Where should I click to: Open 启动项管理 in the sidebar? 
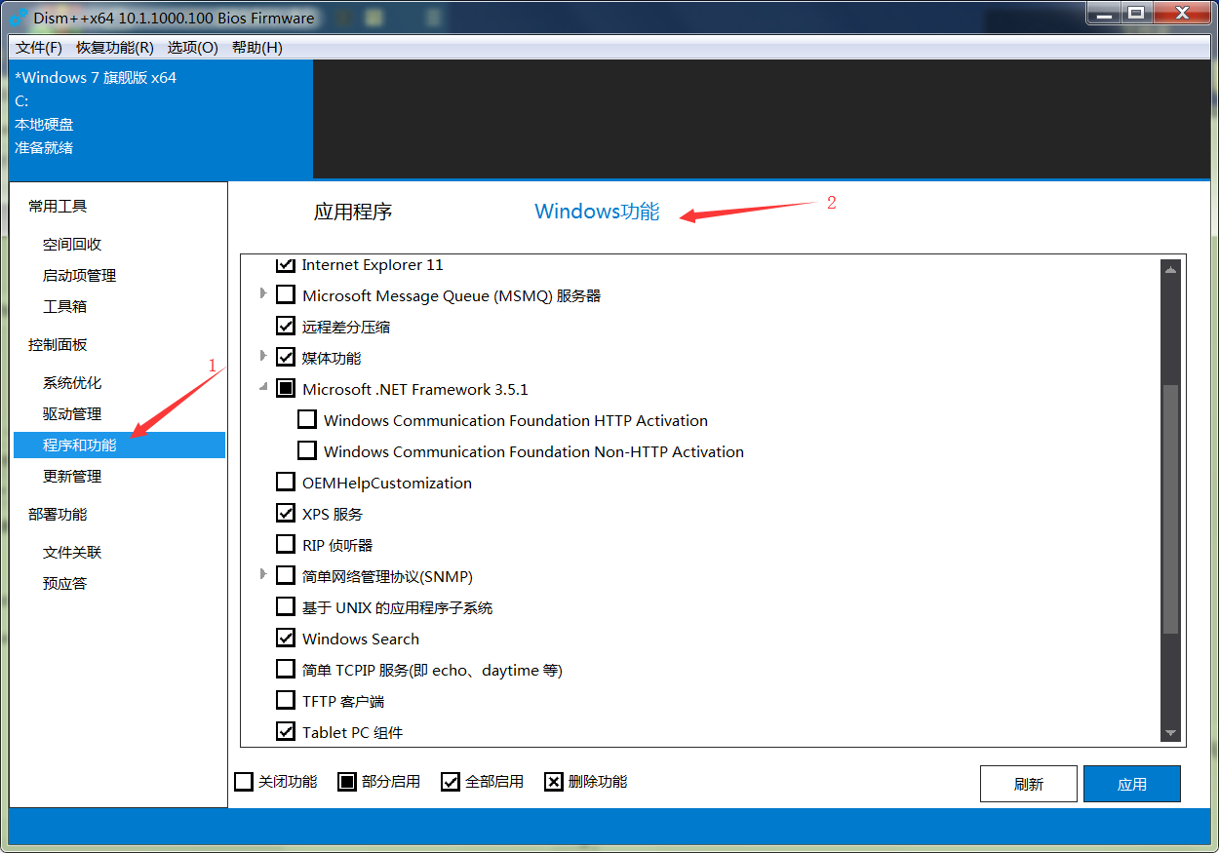79,276
